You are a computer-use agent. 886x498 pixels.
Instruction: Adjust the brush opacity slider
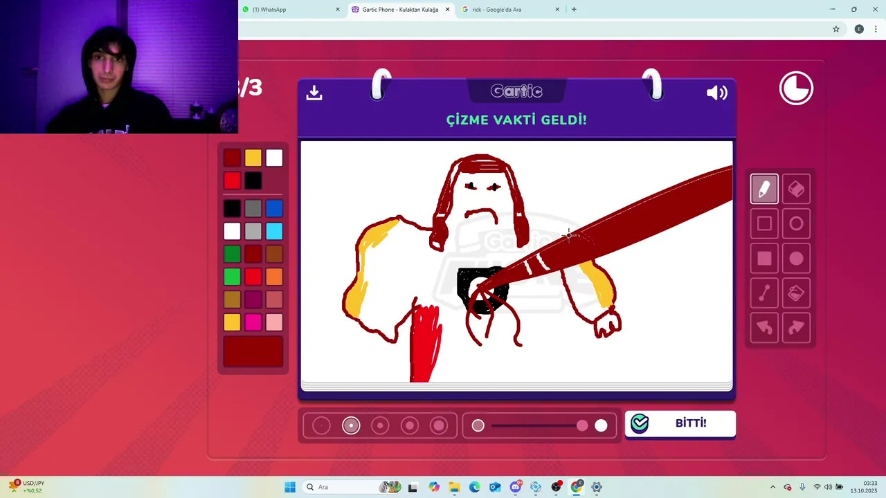(x=540, y=425)
